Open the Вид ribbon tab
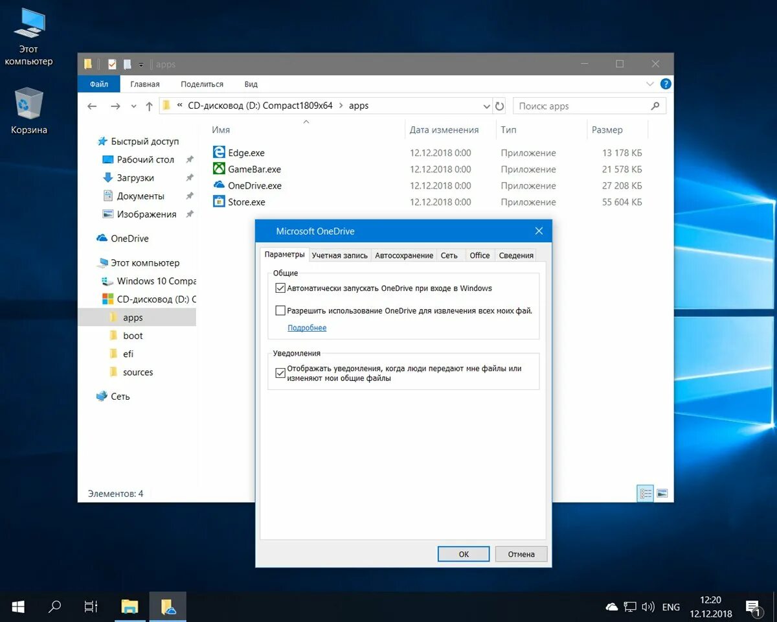Viewport: 777px width, 622px height. (x=251, y=84)
